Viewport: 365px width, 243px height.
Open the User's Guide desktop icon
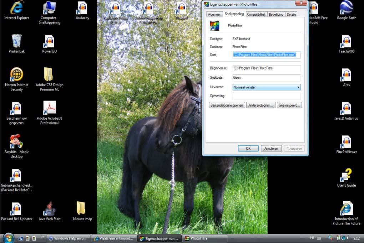click(x=346, y=175)
